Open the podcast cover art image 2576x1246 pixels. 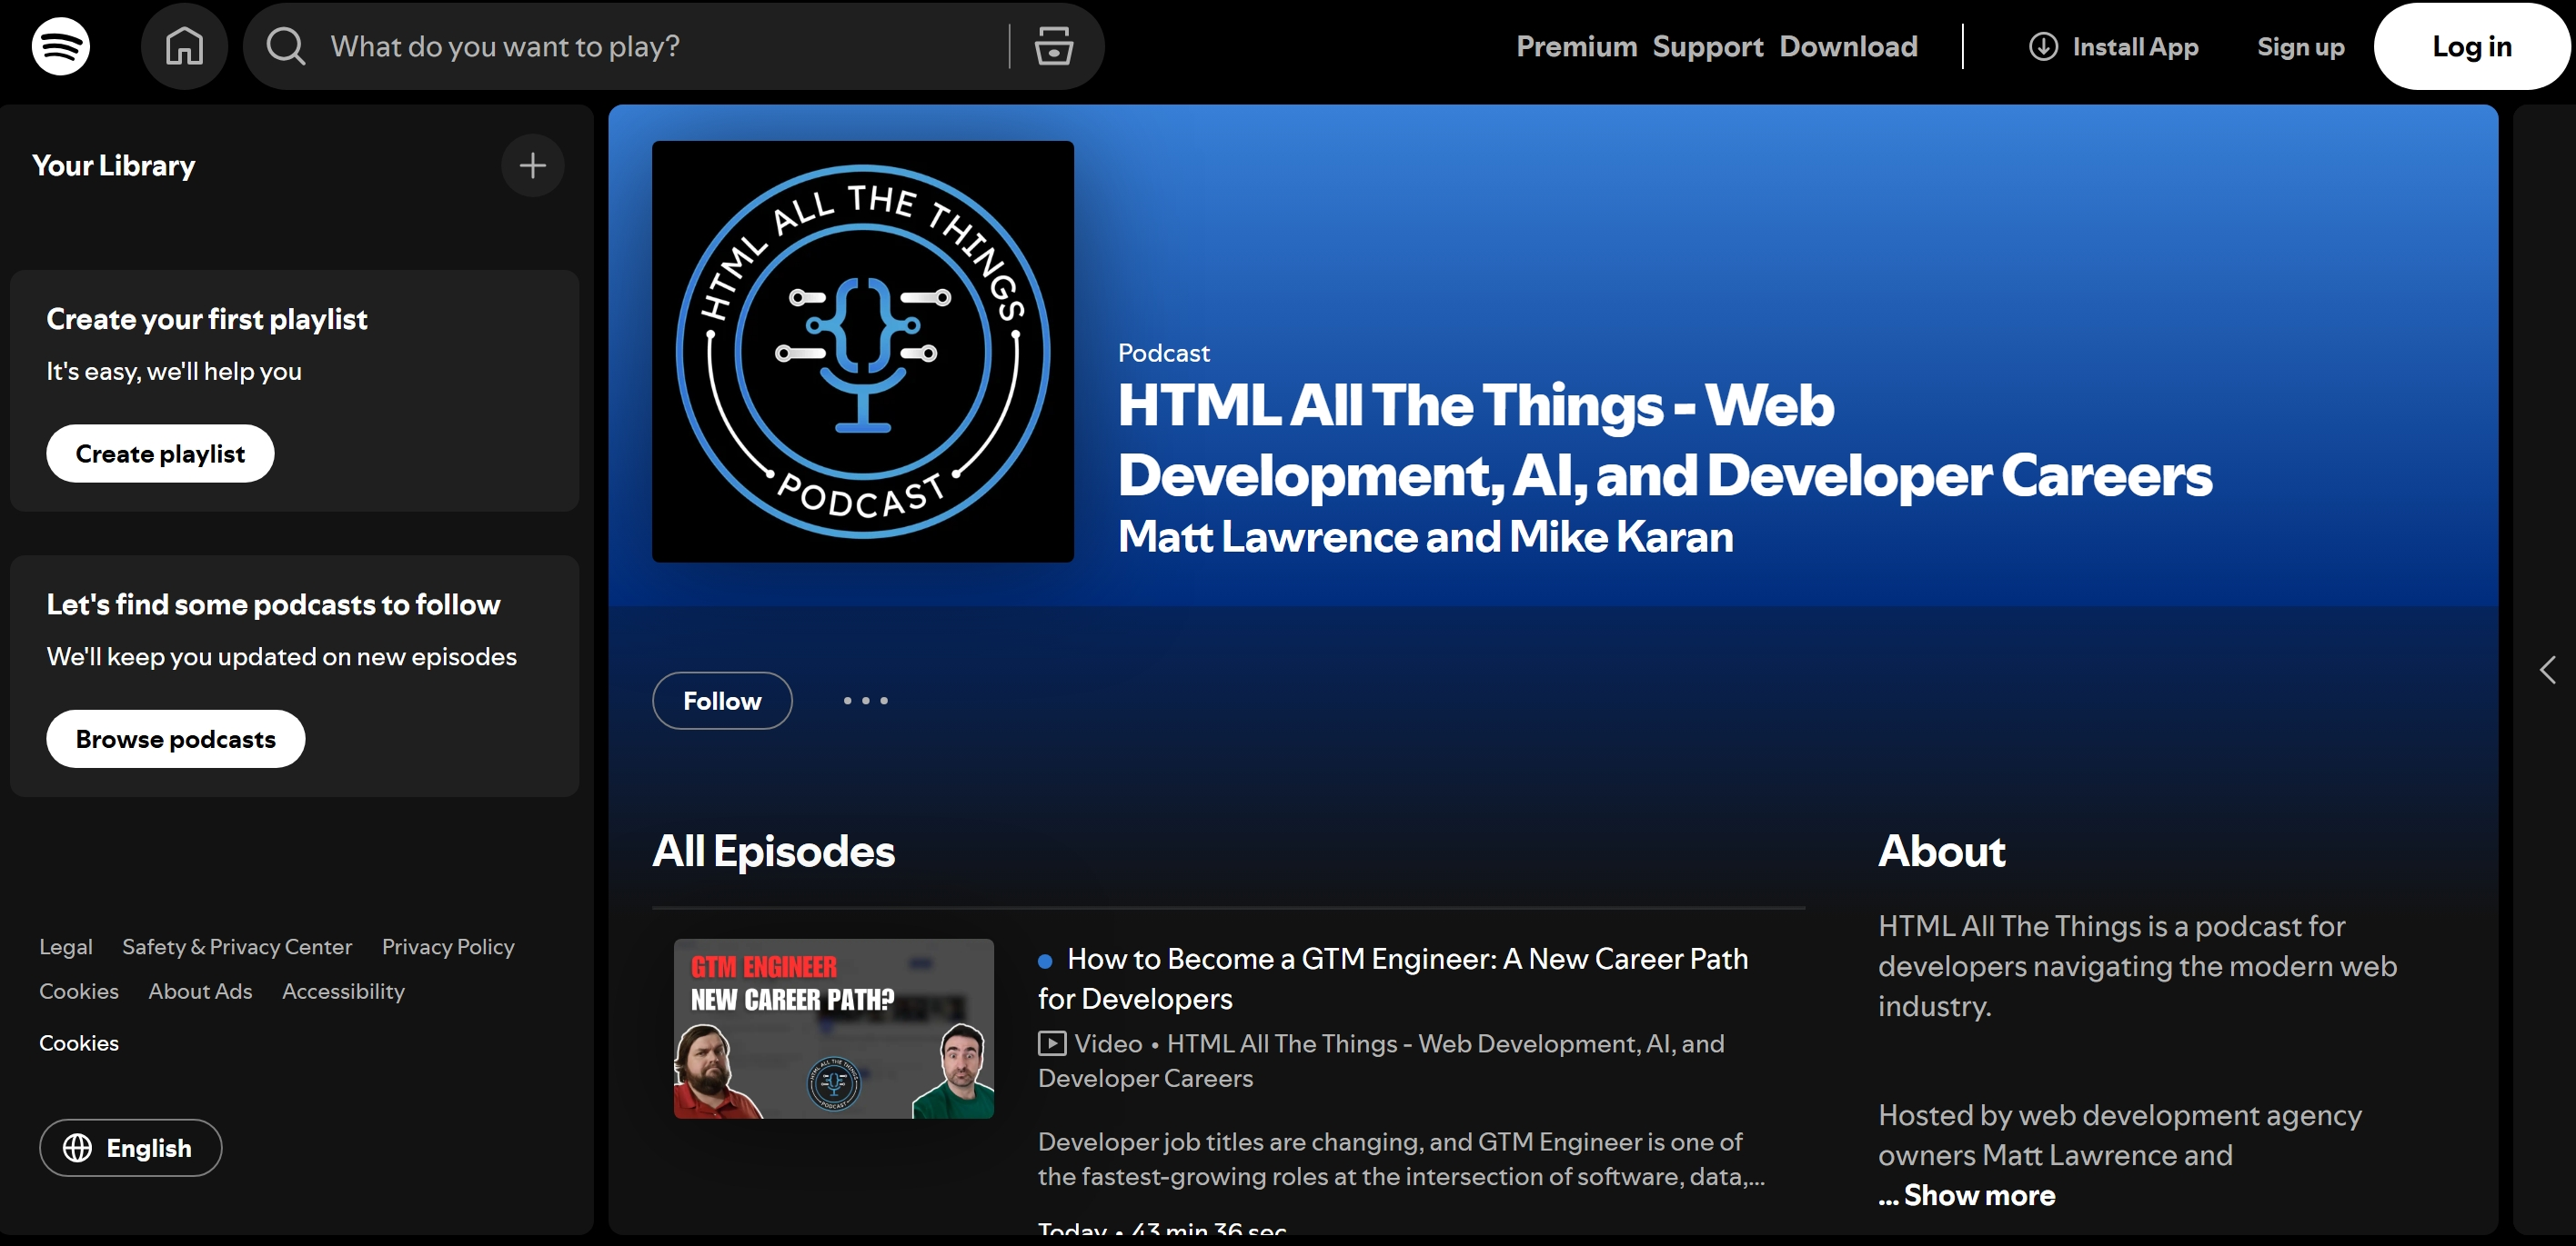863,352
